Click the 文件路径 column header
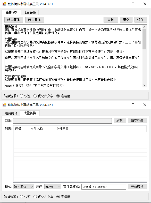This screenshot has width=151, height=203. point(101,129)
